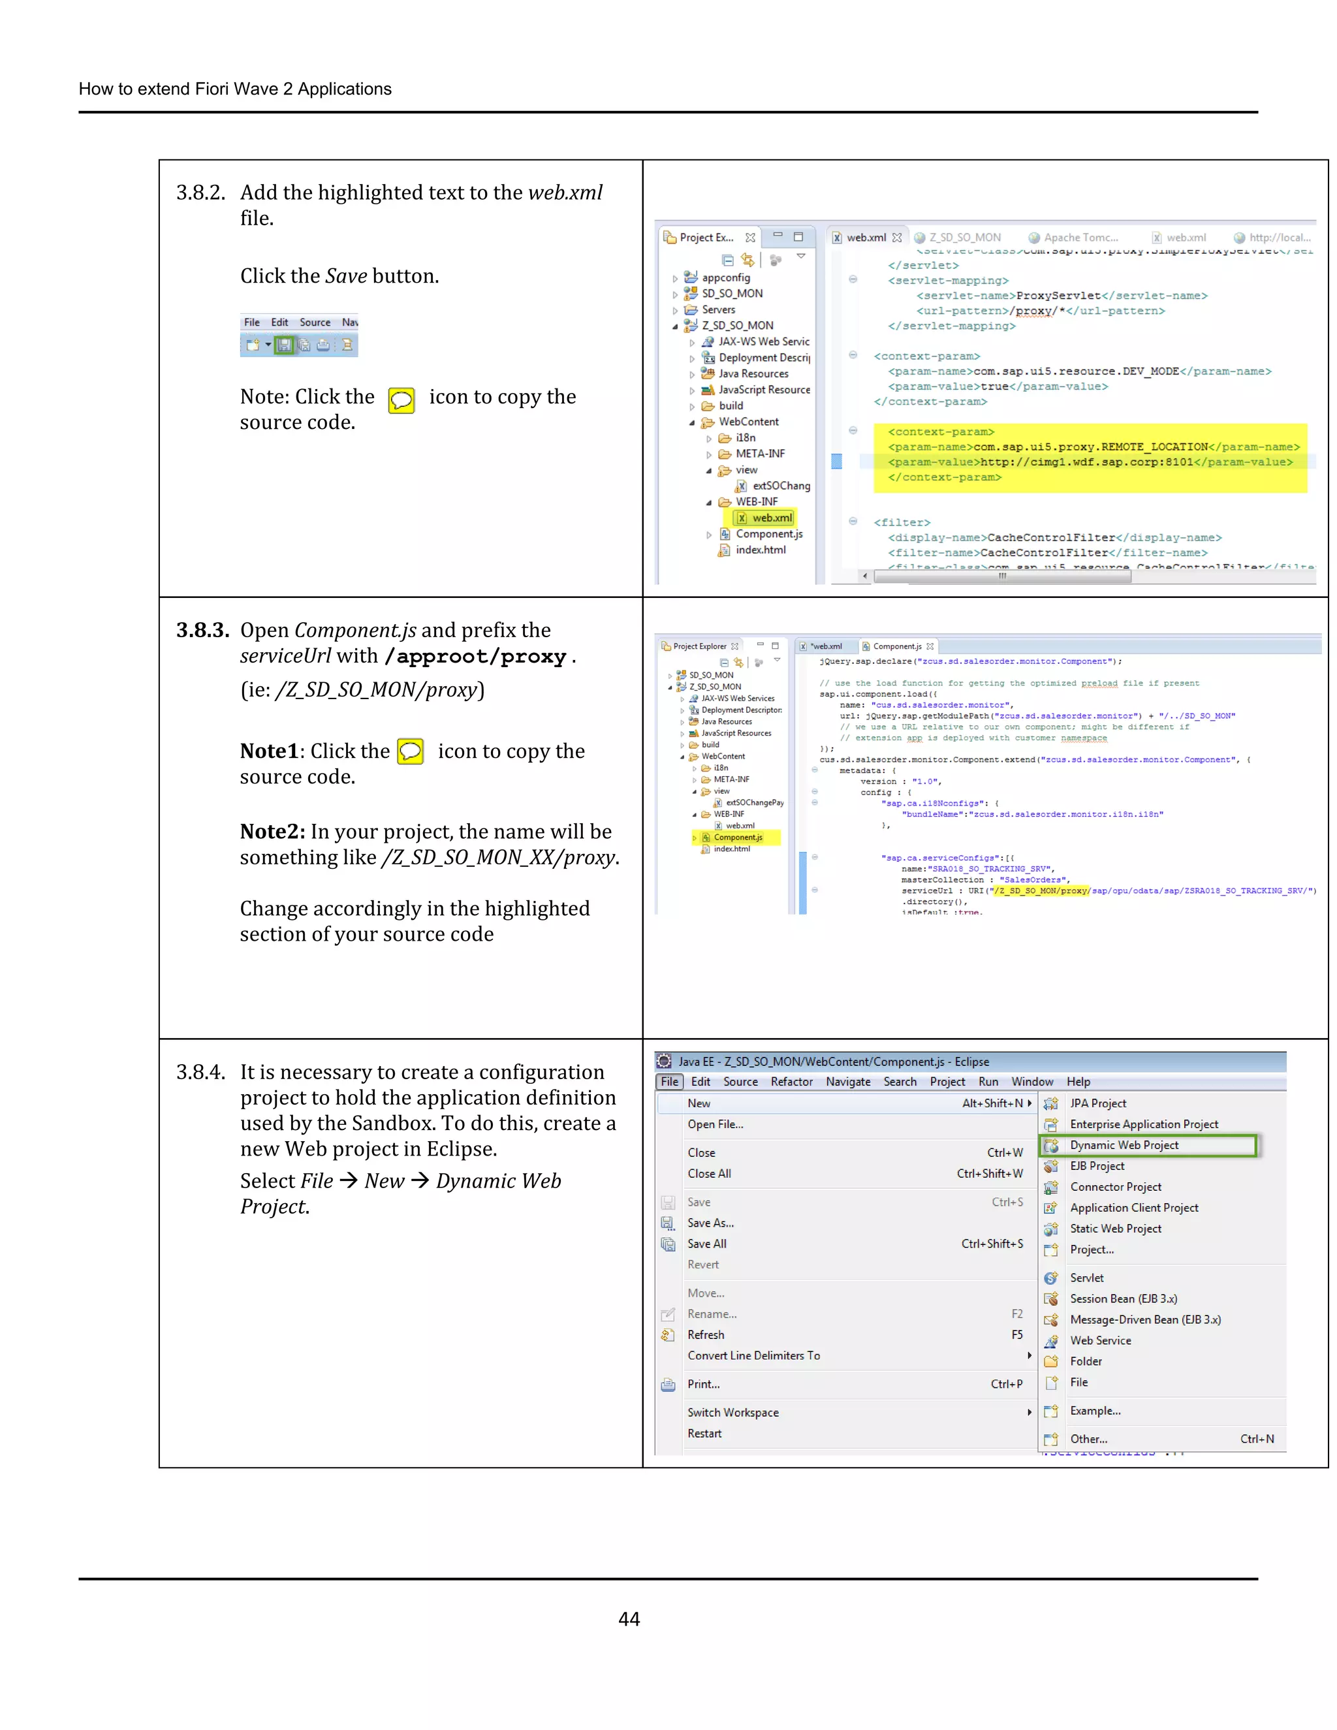Screen dimensions: 1337x1730
Task: Click Session Bean (EJB 3.x) icon
Action: coord(1051,1299)
